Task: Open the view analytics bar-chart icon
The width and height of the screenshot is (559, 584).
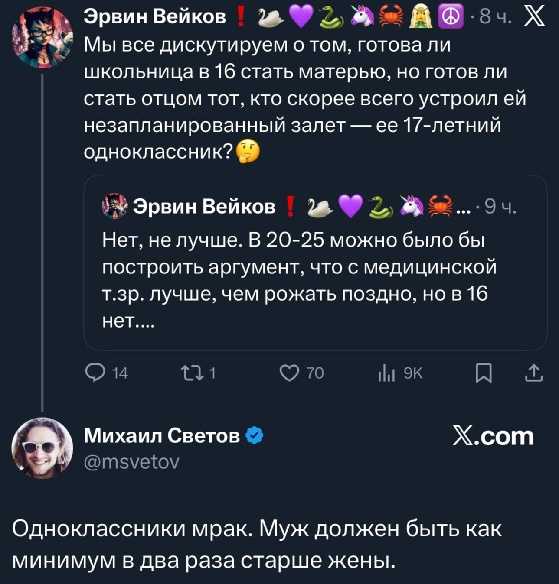Action: (x=386, y=373)
